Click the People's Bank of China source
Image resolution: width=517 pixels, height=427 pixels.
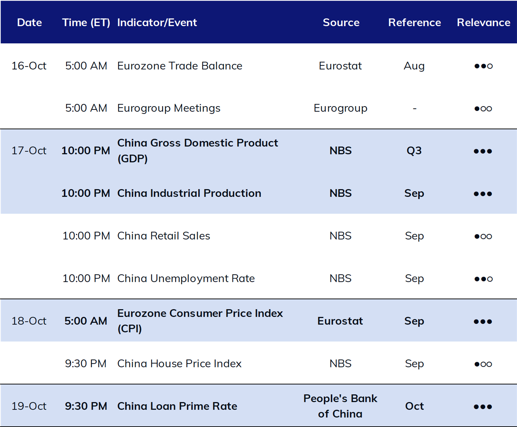point(340,406)
